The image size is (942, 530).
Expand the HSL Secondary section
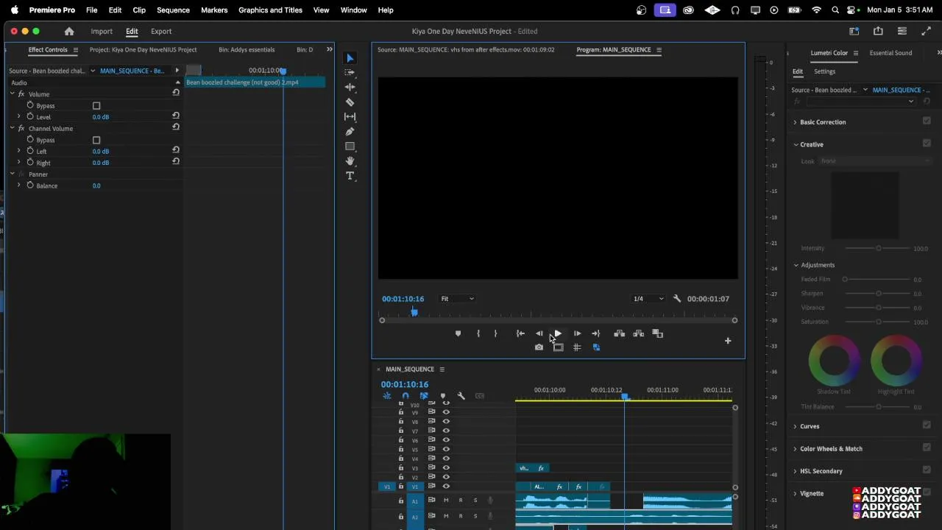(796, 471)
